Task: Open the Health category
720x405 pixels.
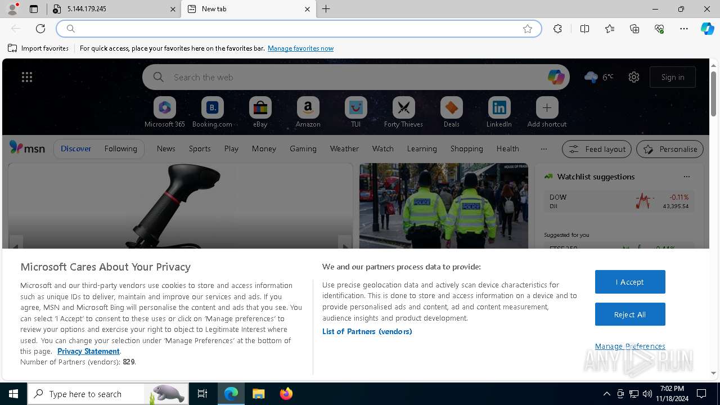Action: coord(507,148)
